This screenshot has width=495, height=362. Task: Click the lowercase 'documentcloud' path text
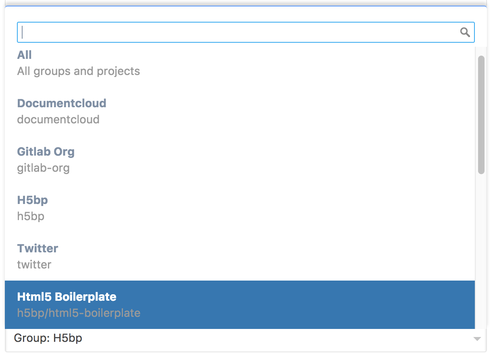(58, 120)
